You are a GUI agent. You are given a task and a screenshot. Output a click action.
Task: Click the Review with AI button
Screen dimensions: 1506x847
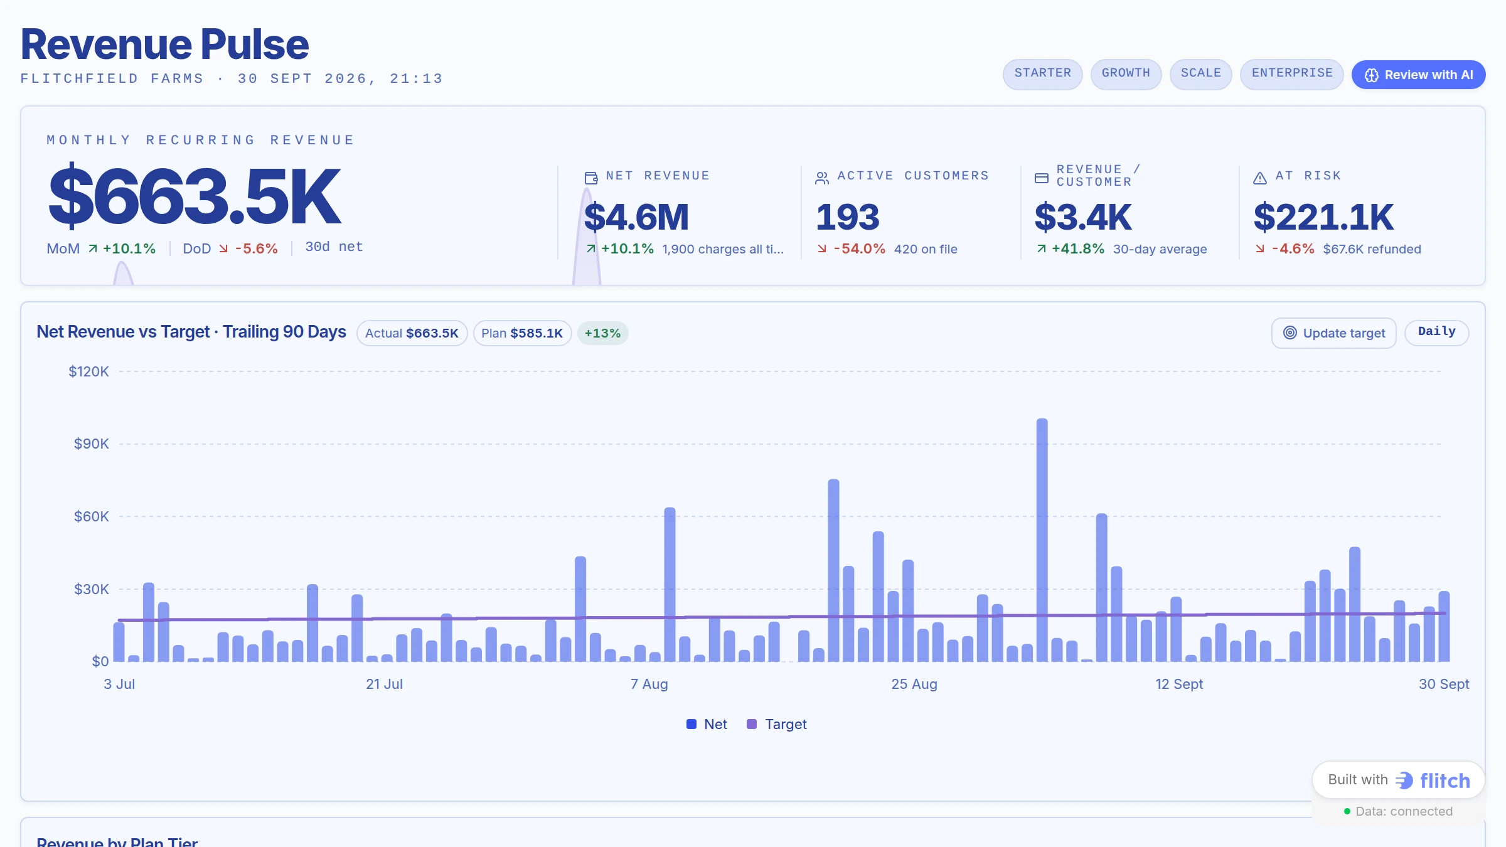(1418, 75)
